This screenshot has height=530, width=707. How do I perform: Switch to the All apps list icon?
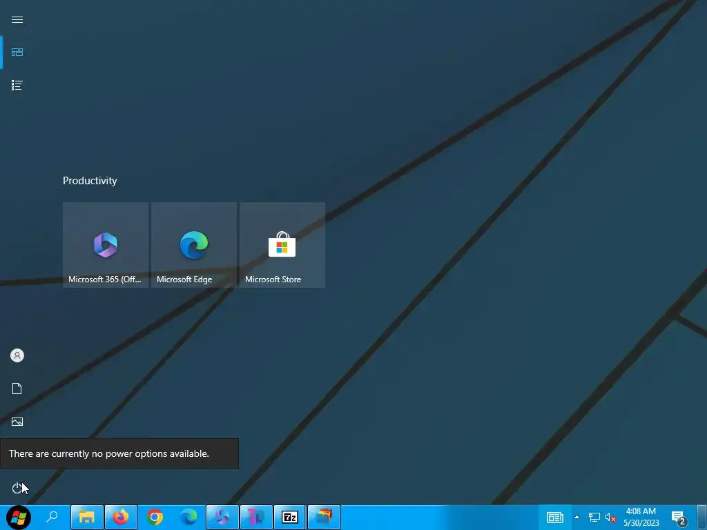coord(17,85)
